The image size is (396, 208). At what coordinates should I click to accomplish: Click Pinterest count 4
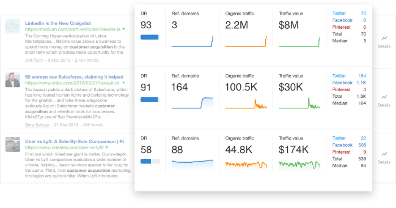pos(365,89)
